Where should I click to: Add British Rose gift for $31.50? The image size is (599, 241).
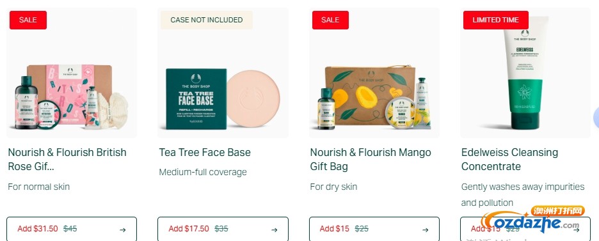pyautogui.click(x=72, y=229)
